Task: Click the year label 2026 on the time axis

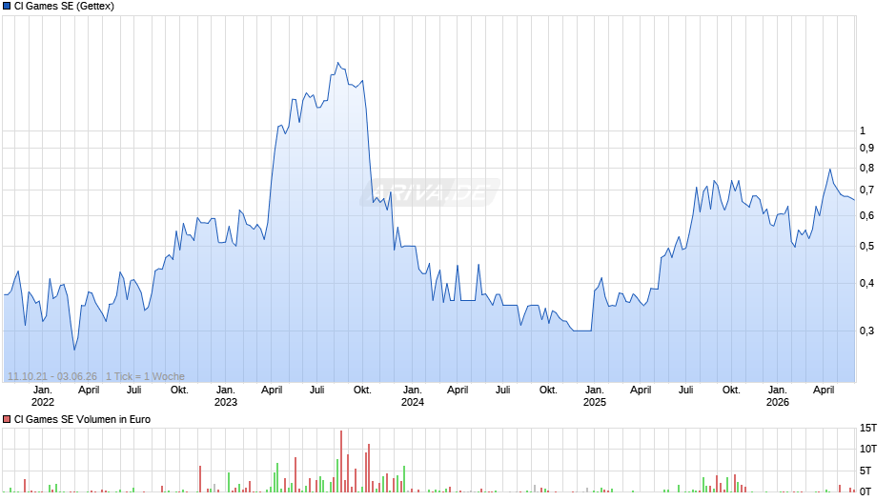Action: point(778,402)
